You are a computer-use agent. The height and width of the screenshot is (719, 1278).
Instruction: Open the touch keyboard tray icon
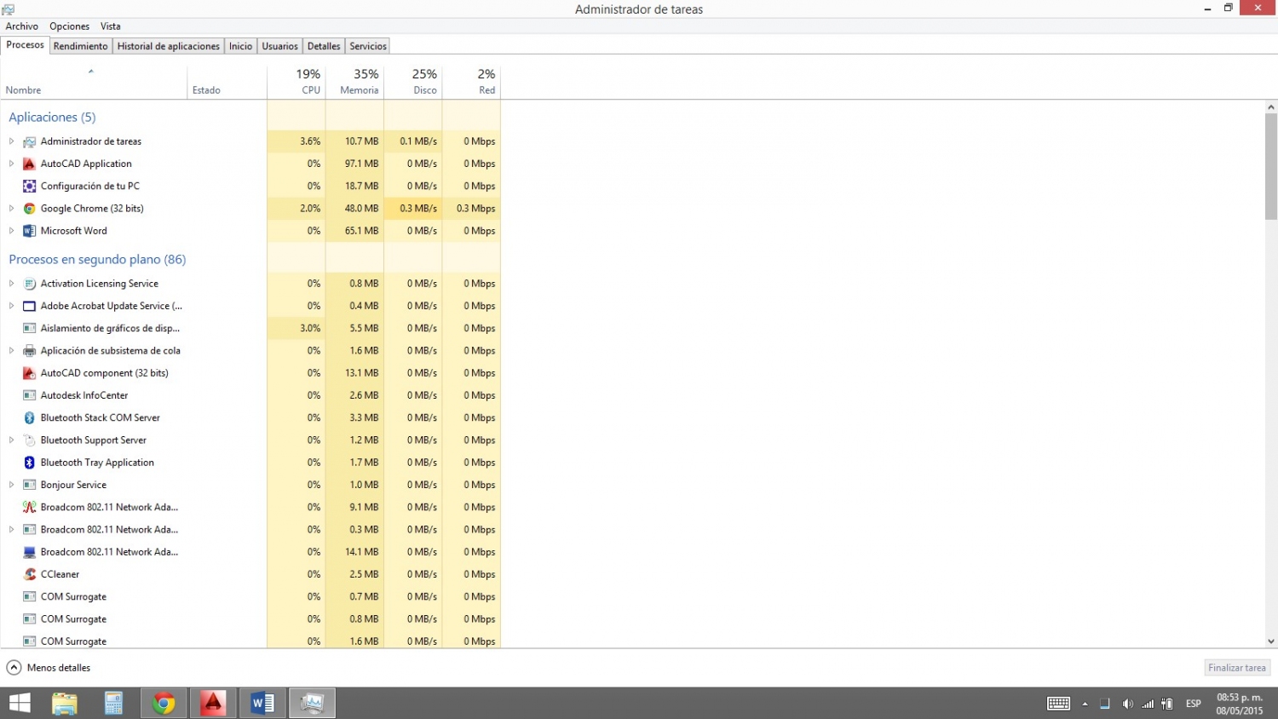tap(1058, 704)
